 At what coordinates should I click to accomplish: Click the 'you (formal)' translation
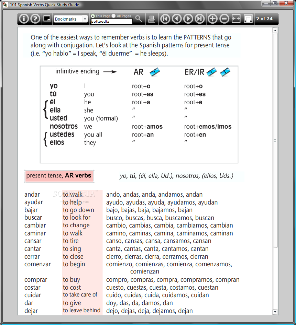tap(101, 118)
